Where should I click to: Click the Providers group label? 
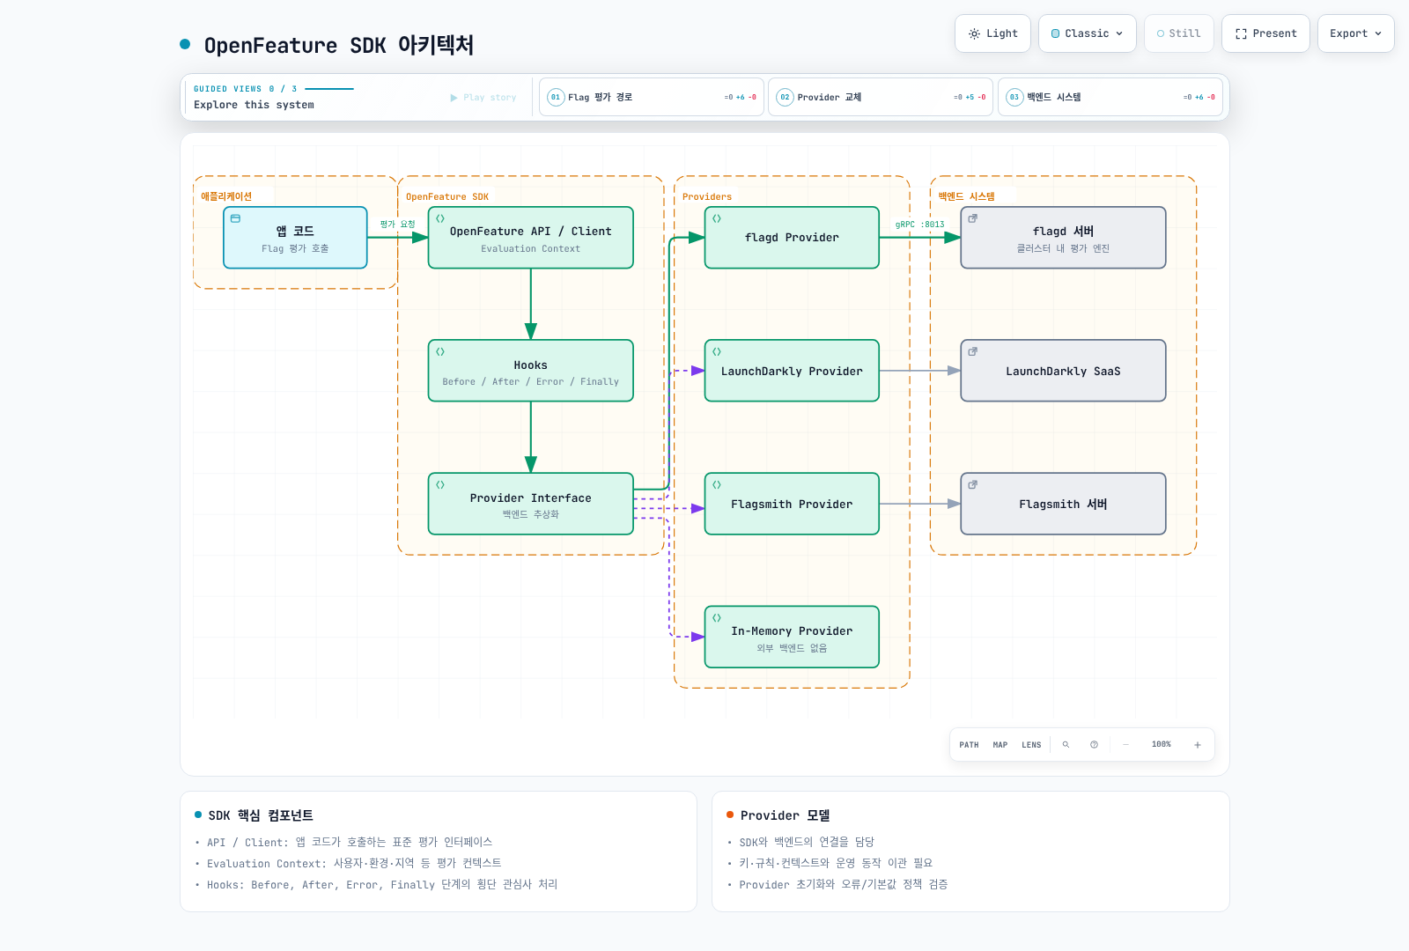click(x=707, y=197)
